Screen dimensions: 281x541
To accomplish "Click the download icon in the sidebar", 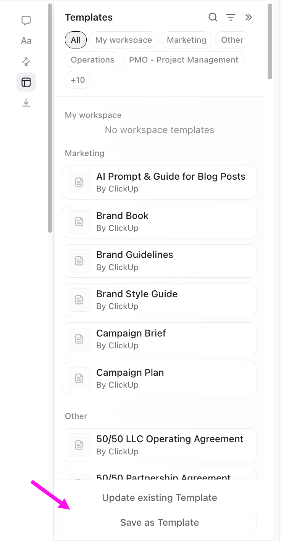I will point(26,102).
